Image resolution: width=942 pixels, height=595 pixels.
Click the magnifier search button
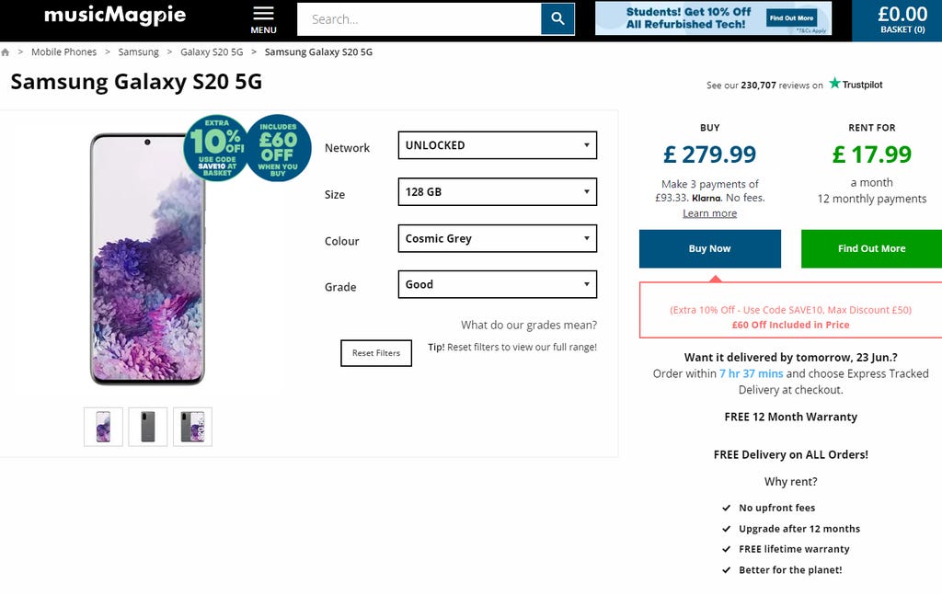coord(557,19)
